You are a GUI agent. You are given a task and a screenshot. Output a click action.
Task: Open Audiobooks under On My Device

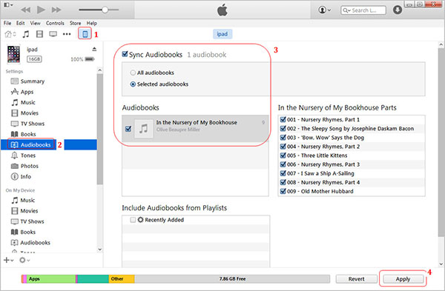30,243
